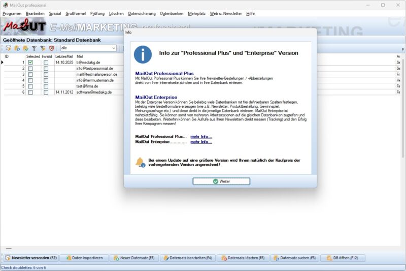Check Selected box for mail@testmailanperson.de
The image size is (406, 271).
click(x=30, y=74)
